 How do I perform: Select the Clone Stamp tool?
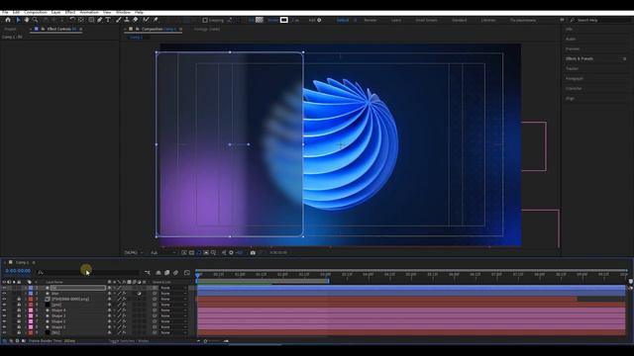(x=127, y=20)
